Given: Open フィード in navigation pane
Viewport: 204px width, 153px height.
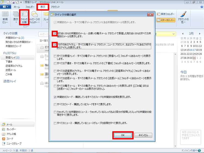Looking at the screenshot, I should tap(8, 139).
